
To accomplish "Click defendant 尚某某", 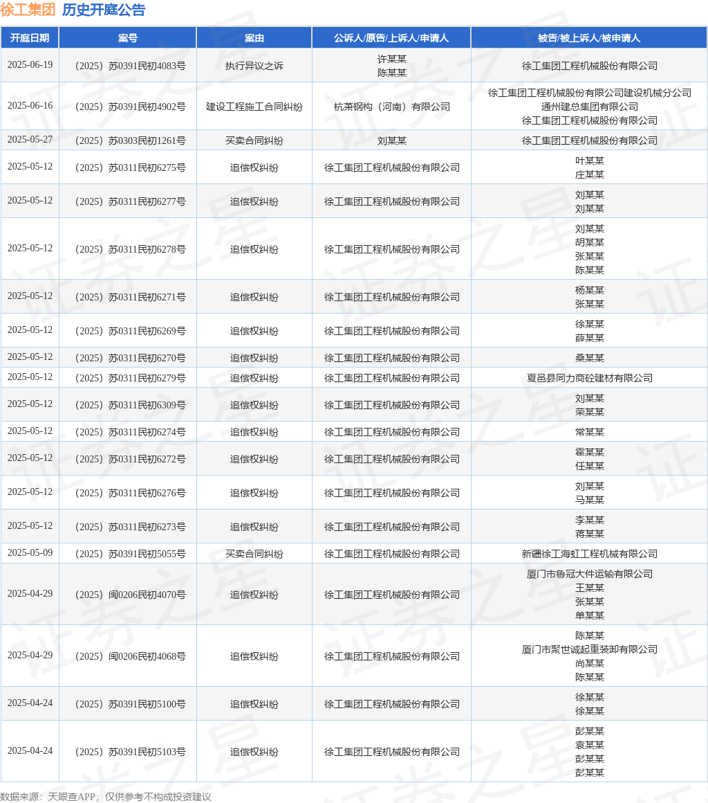I will pos(590,663).
